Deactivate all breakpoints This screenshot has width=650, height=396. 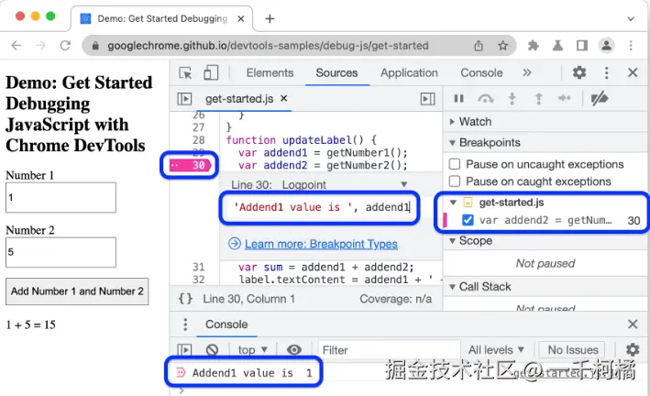point(599,99)
